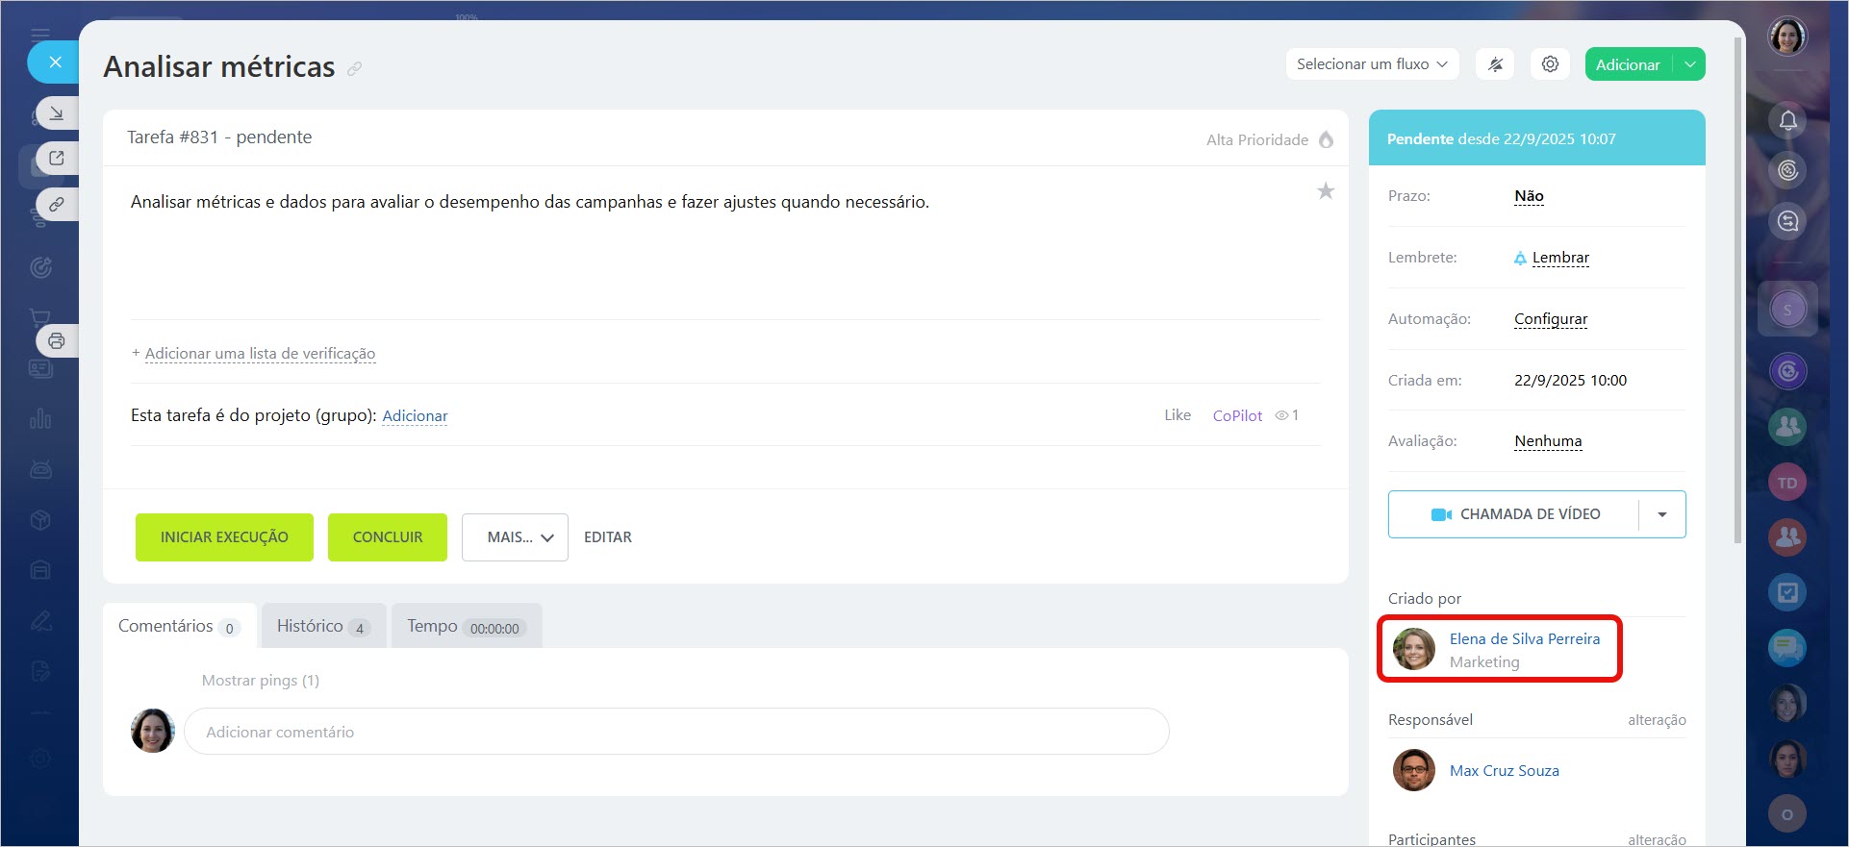Close the task panel with X button
The width and height of the screenshot is (1849, 847).
pos(55,62)
